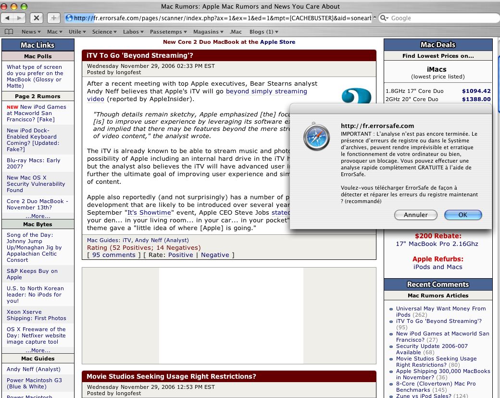Open the 95 comments link
Image resolution: width=500 pixels, height=398 pixels.
(x=113, y=255)
